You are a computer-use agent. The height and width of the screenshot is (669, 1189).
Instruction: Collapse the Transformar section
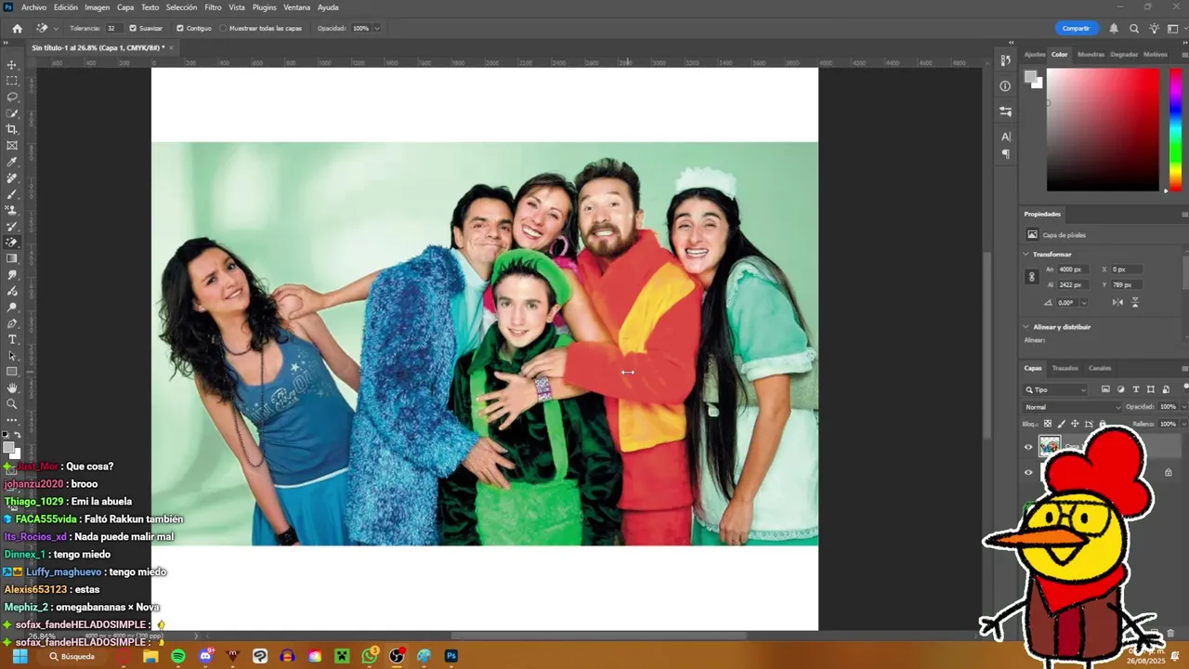pyautogui.click(x=1026, y=254)
